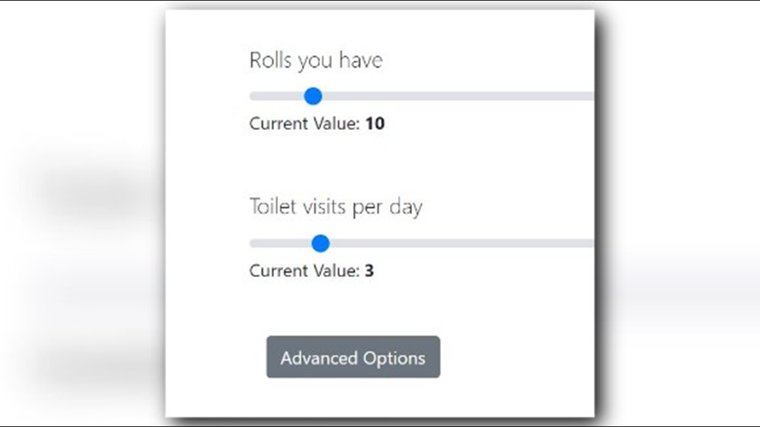Viewport: 760px width, 427px height.
Task: Click the Toilet visits per day heading
Action: point(336,207)
